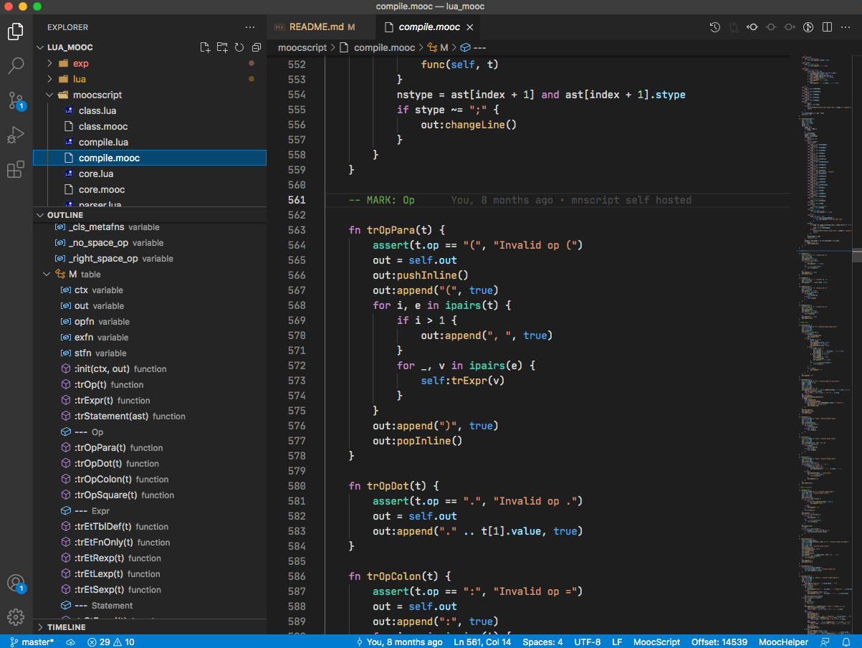Open editor more actions ellipsis
The image size is (862, 648).
point(846,27)
